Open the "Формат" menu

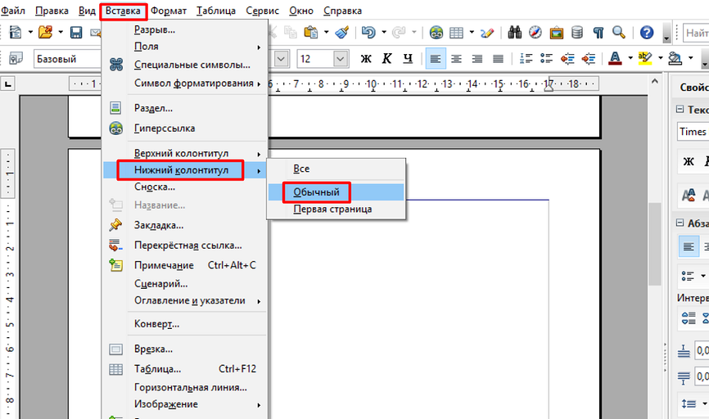(168, 11)
